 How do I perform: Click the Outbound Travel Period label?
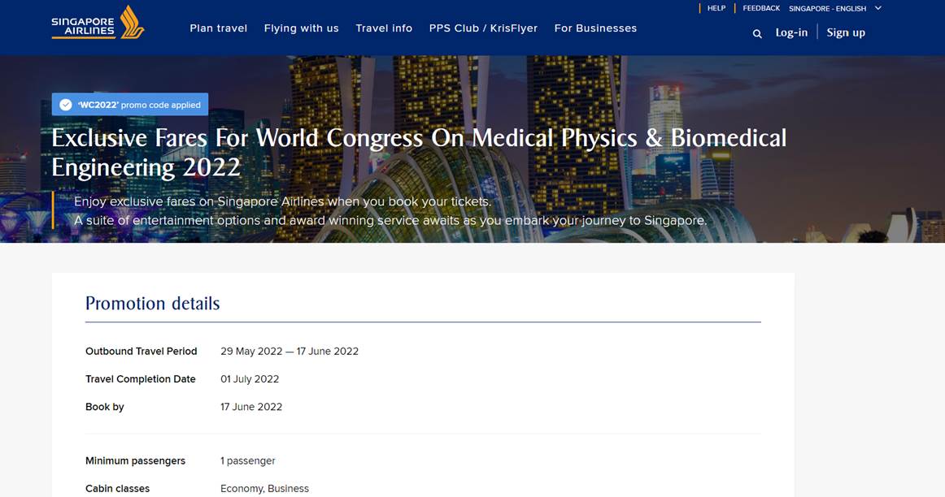tap(141, 352)
